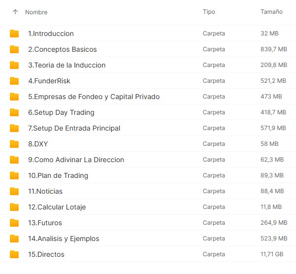
Task: Sort the list by Tipo column
Action: 209,12
